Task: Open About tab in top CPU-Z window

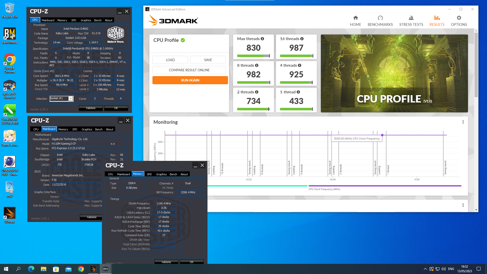Action: [109, 20]
